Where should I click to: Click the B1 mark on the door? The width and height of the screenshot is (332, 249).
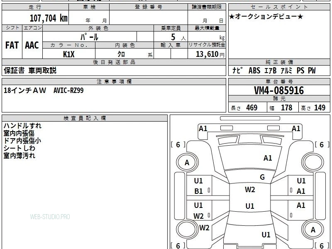[198, 191]
